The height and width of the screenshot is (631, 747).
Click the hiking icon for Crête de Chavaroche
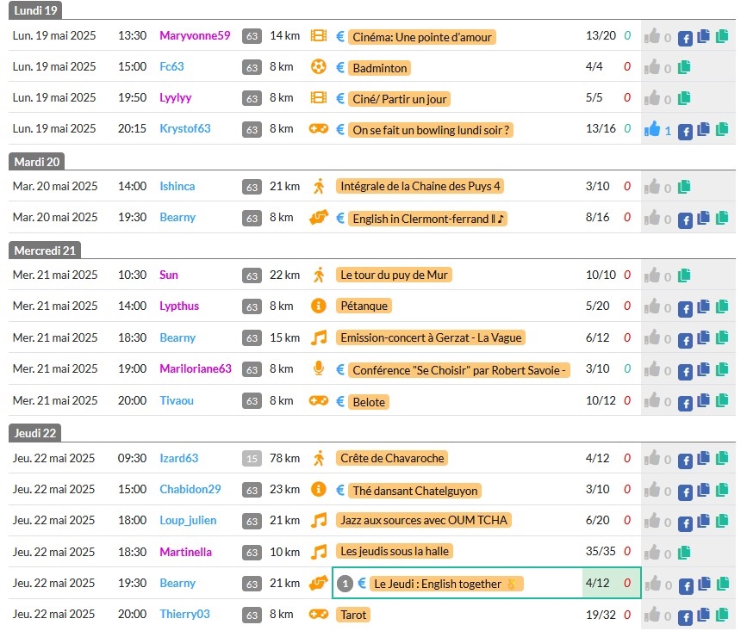pyautogui.click(x=319, y=458)
